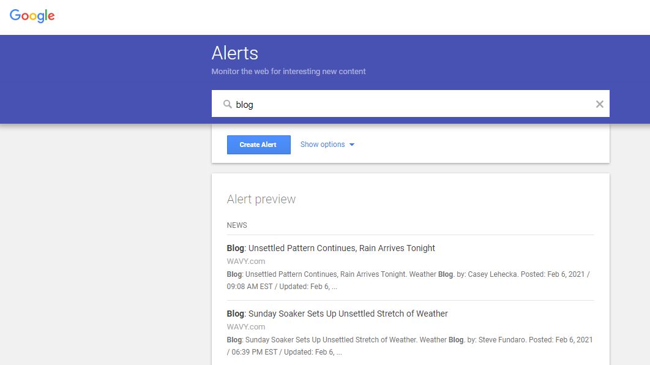
Task: Click "Monitor the web for interesting new content" subtitle
Action: [x=288, y=71]
